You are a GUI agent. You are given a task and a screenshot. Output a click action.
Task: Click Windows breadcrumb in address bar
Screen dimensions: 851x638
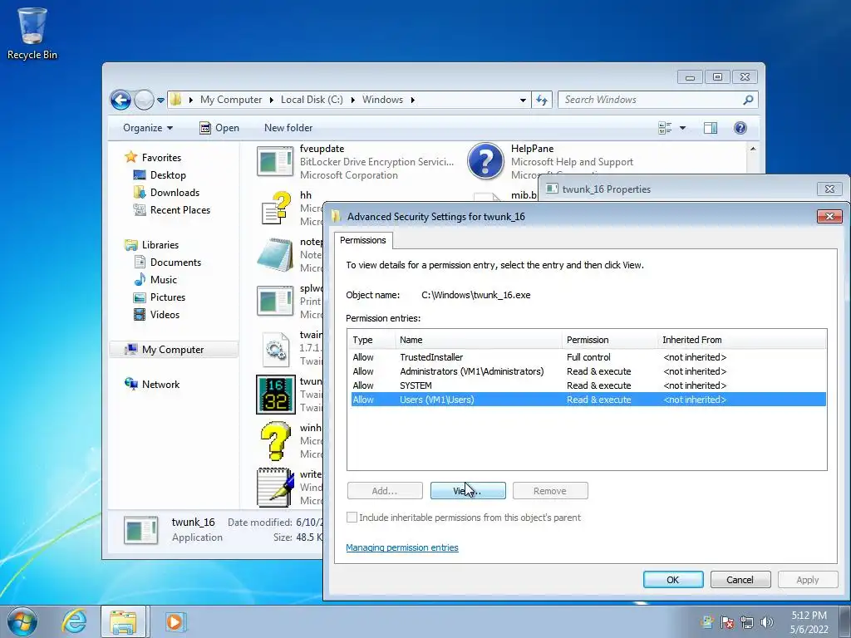click(x=382, y=100)
